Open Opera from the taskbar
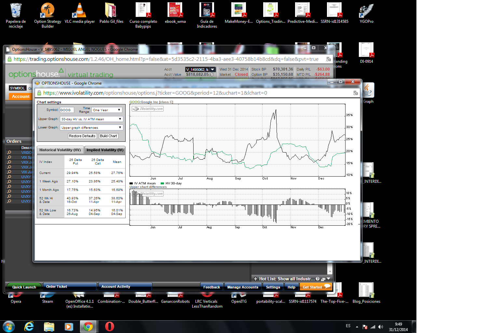 point(110,326)
